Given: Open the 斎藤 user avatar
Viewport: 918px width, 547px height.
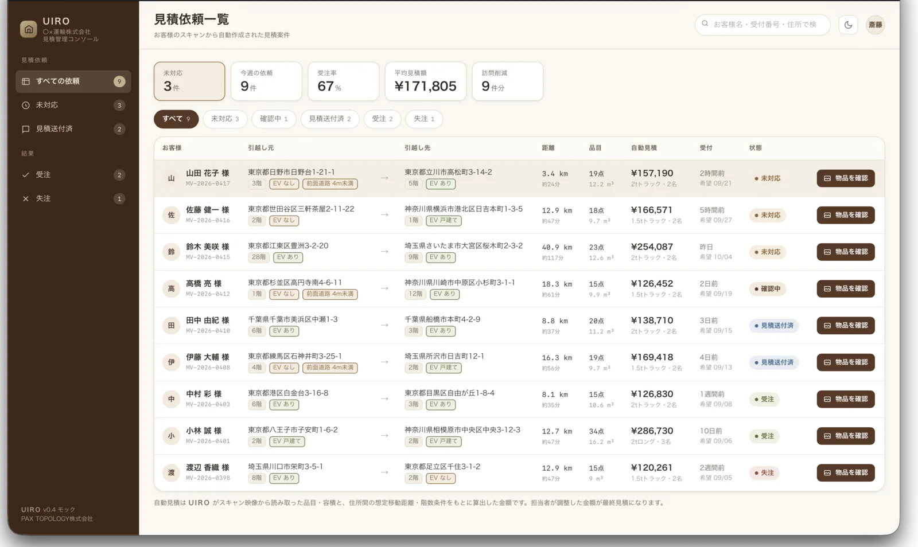Looking at the screenshot, I should 875,25.
